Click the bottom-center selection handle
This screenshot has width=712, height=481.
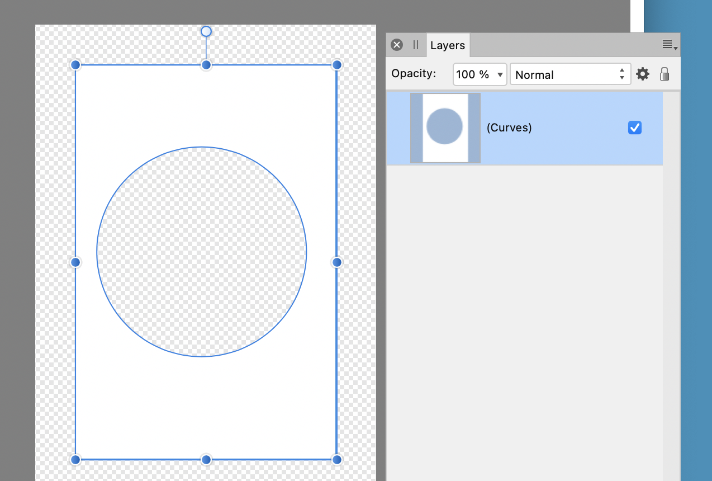[x=206, y=460]
